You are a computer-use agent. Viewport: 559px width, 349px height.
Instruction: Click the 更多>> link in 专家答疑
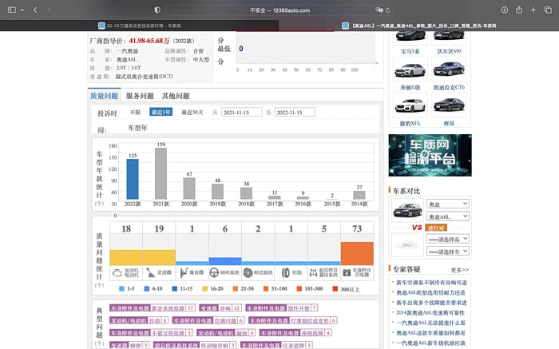[x=460, y=270]
